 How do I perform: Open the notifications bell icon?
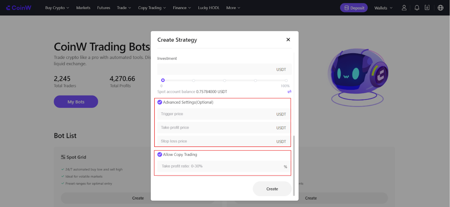[417, 8]
